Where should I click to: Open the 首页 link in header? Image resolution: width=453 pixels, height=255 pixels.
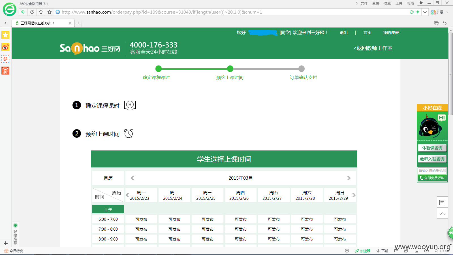pyautogui.click(x=367, y=33)
